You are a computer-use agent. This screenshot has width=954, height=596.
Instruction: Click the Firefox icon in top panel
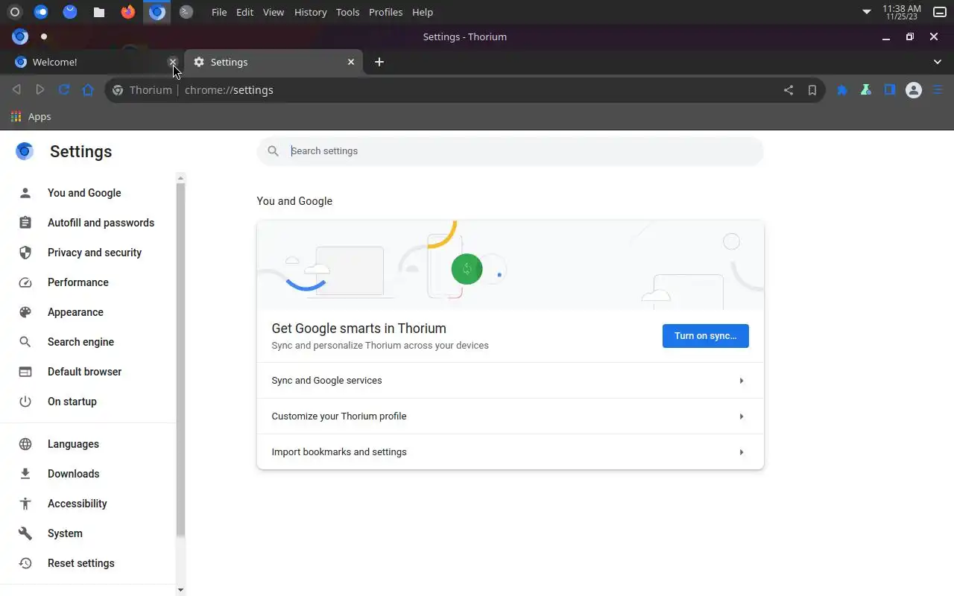click(x=128, y=12)
